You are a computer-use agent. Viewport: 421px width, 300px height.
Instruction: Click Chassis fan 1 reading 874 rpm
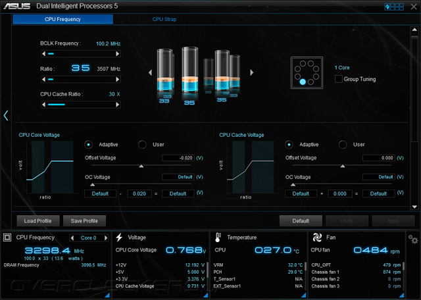[x=392, y=272]
